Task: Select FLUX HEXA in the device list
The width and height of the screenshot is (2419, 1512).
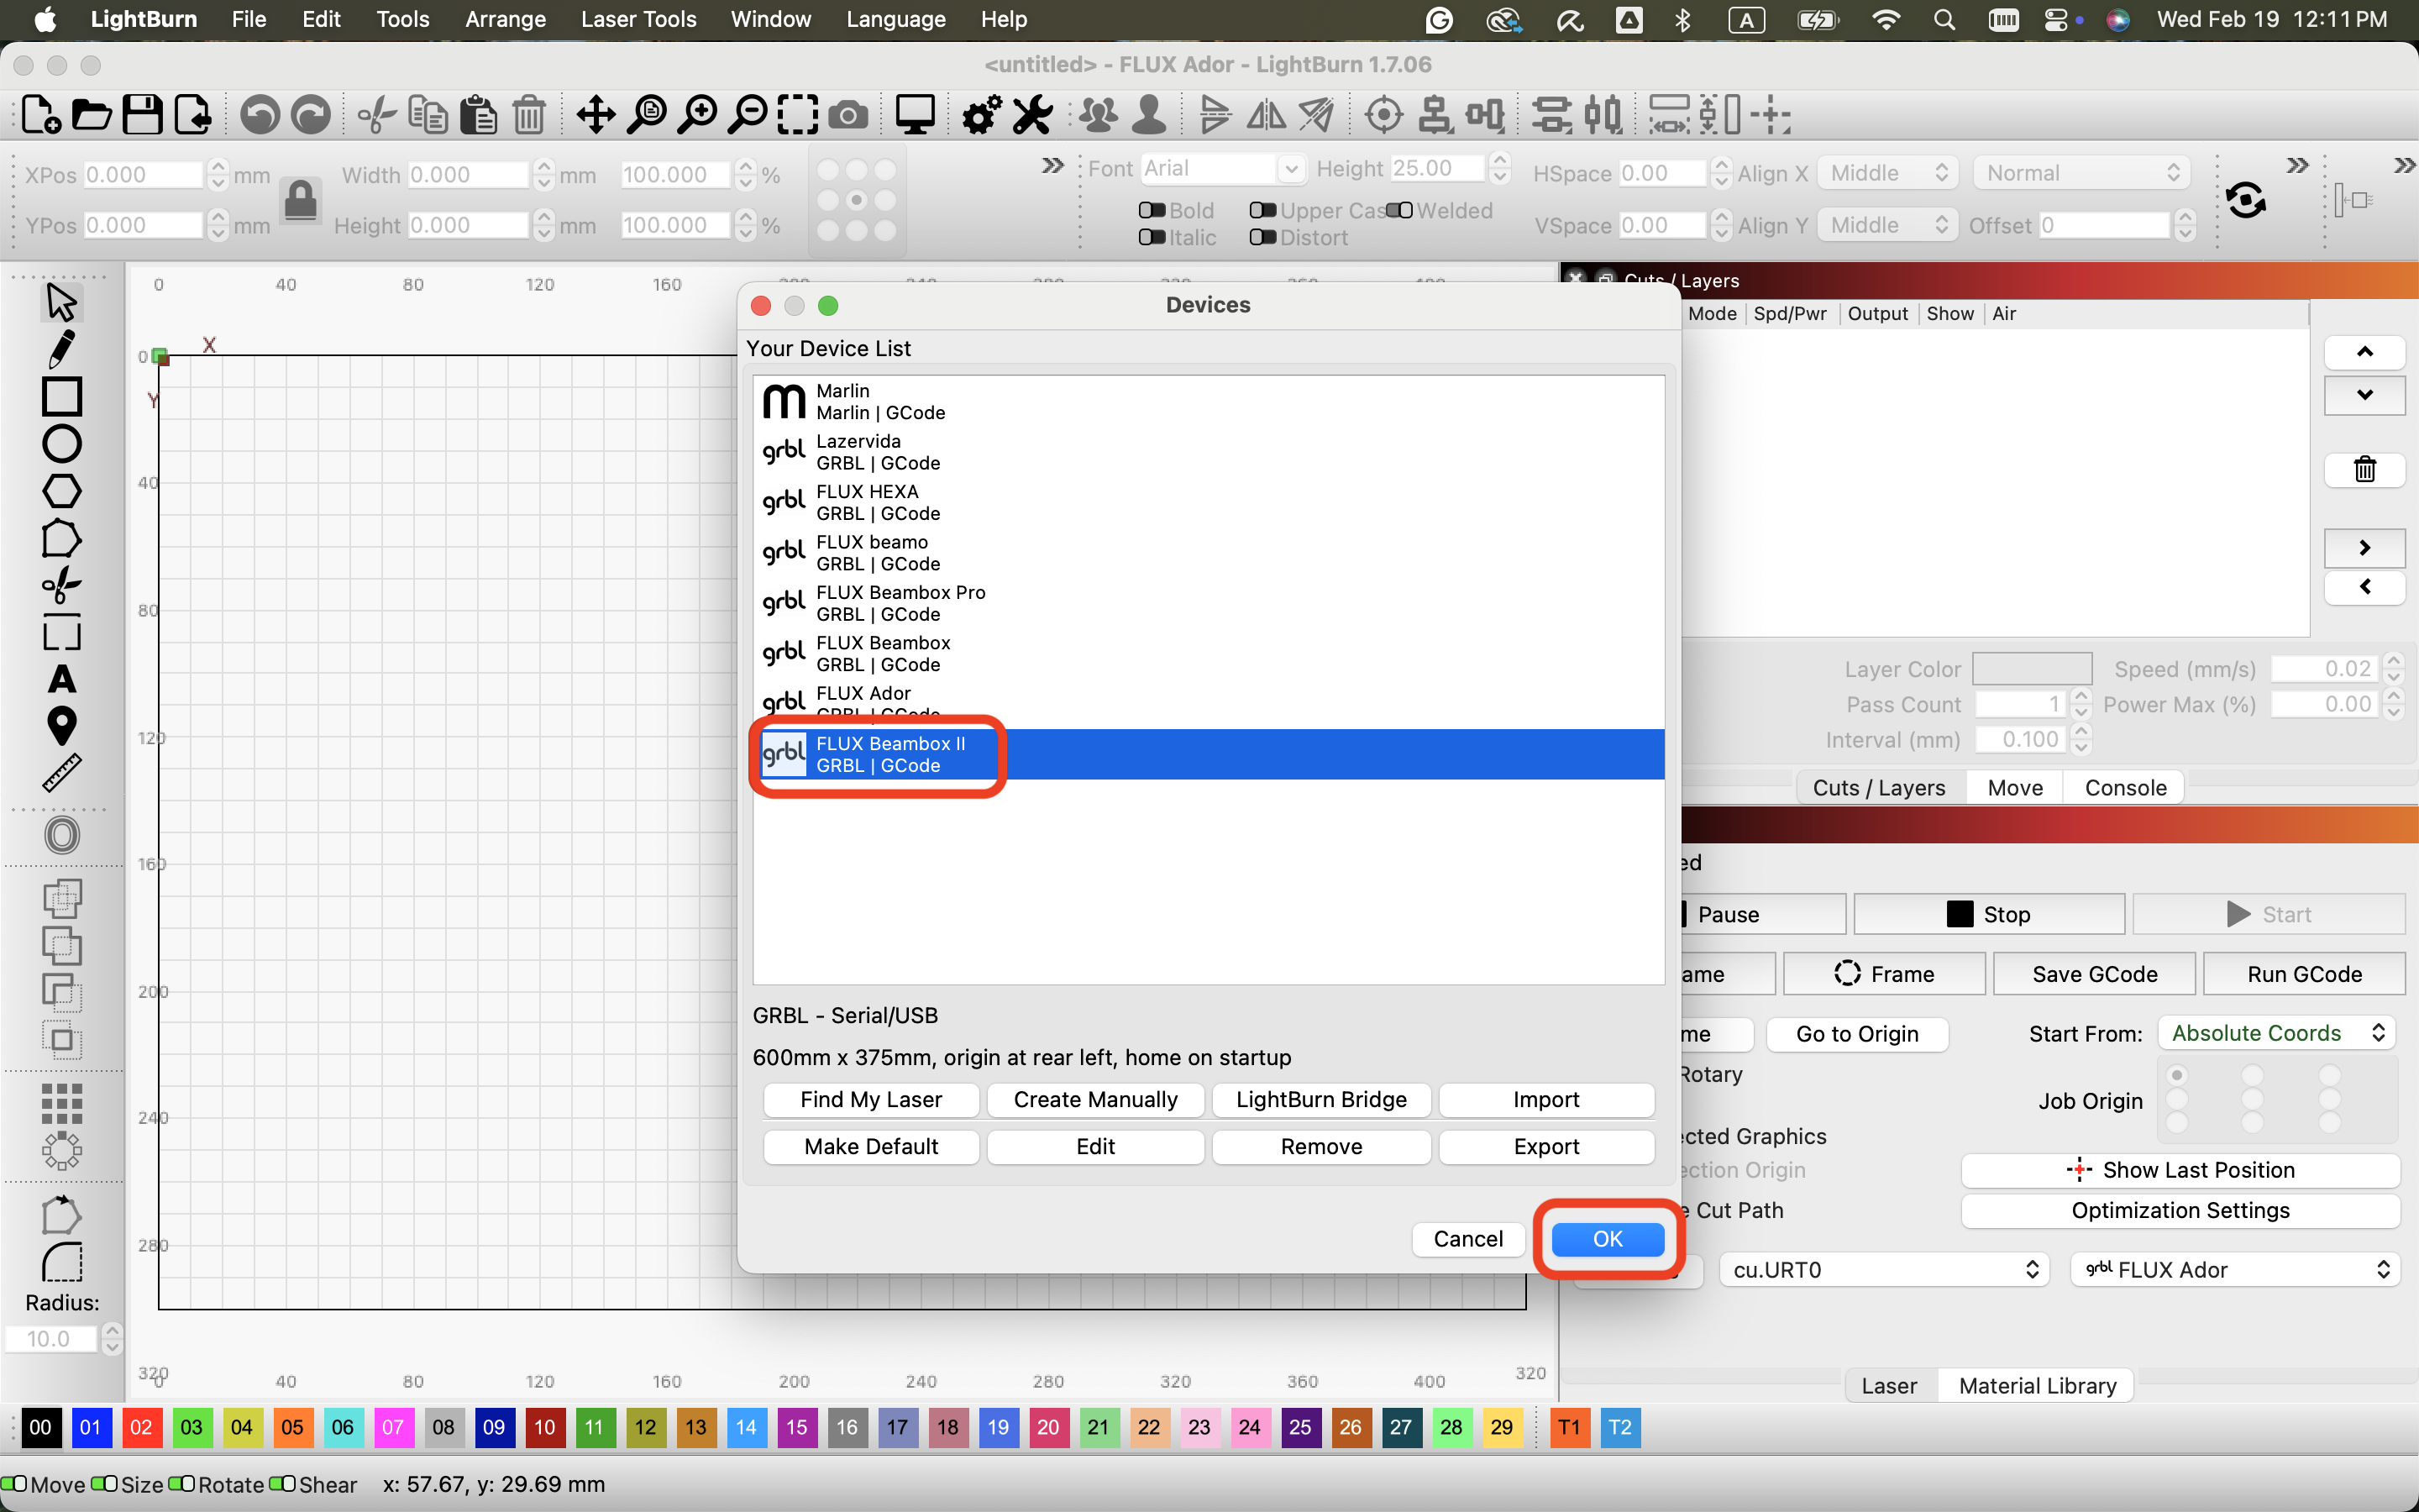Action: (x=1208, y=502)
